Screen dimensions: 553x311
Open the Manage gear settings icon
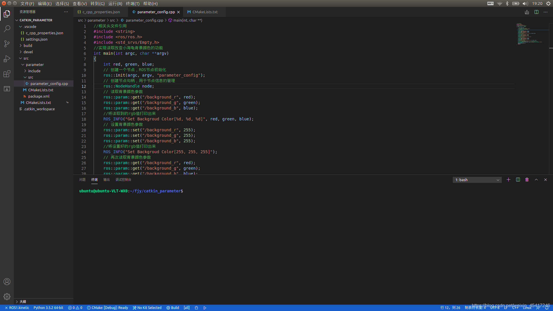[x=7, y=297]
